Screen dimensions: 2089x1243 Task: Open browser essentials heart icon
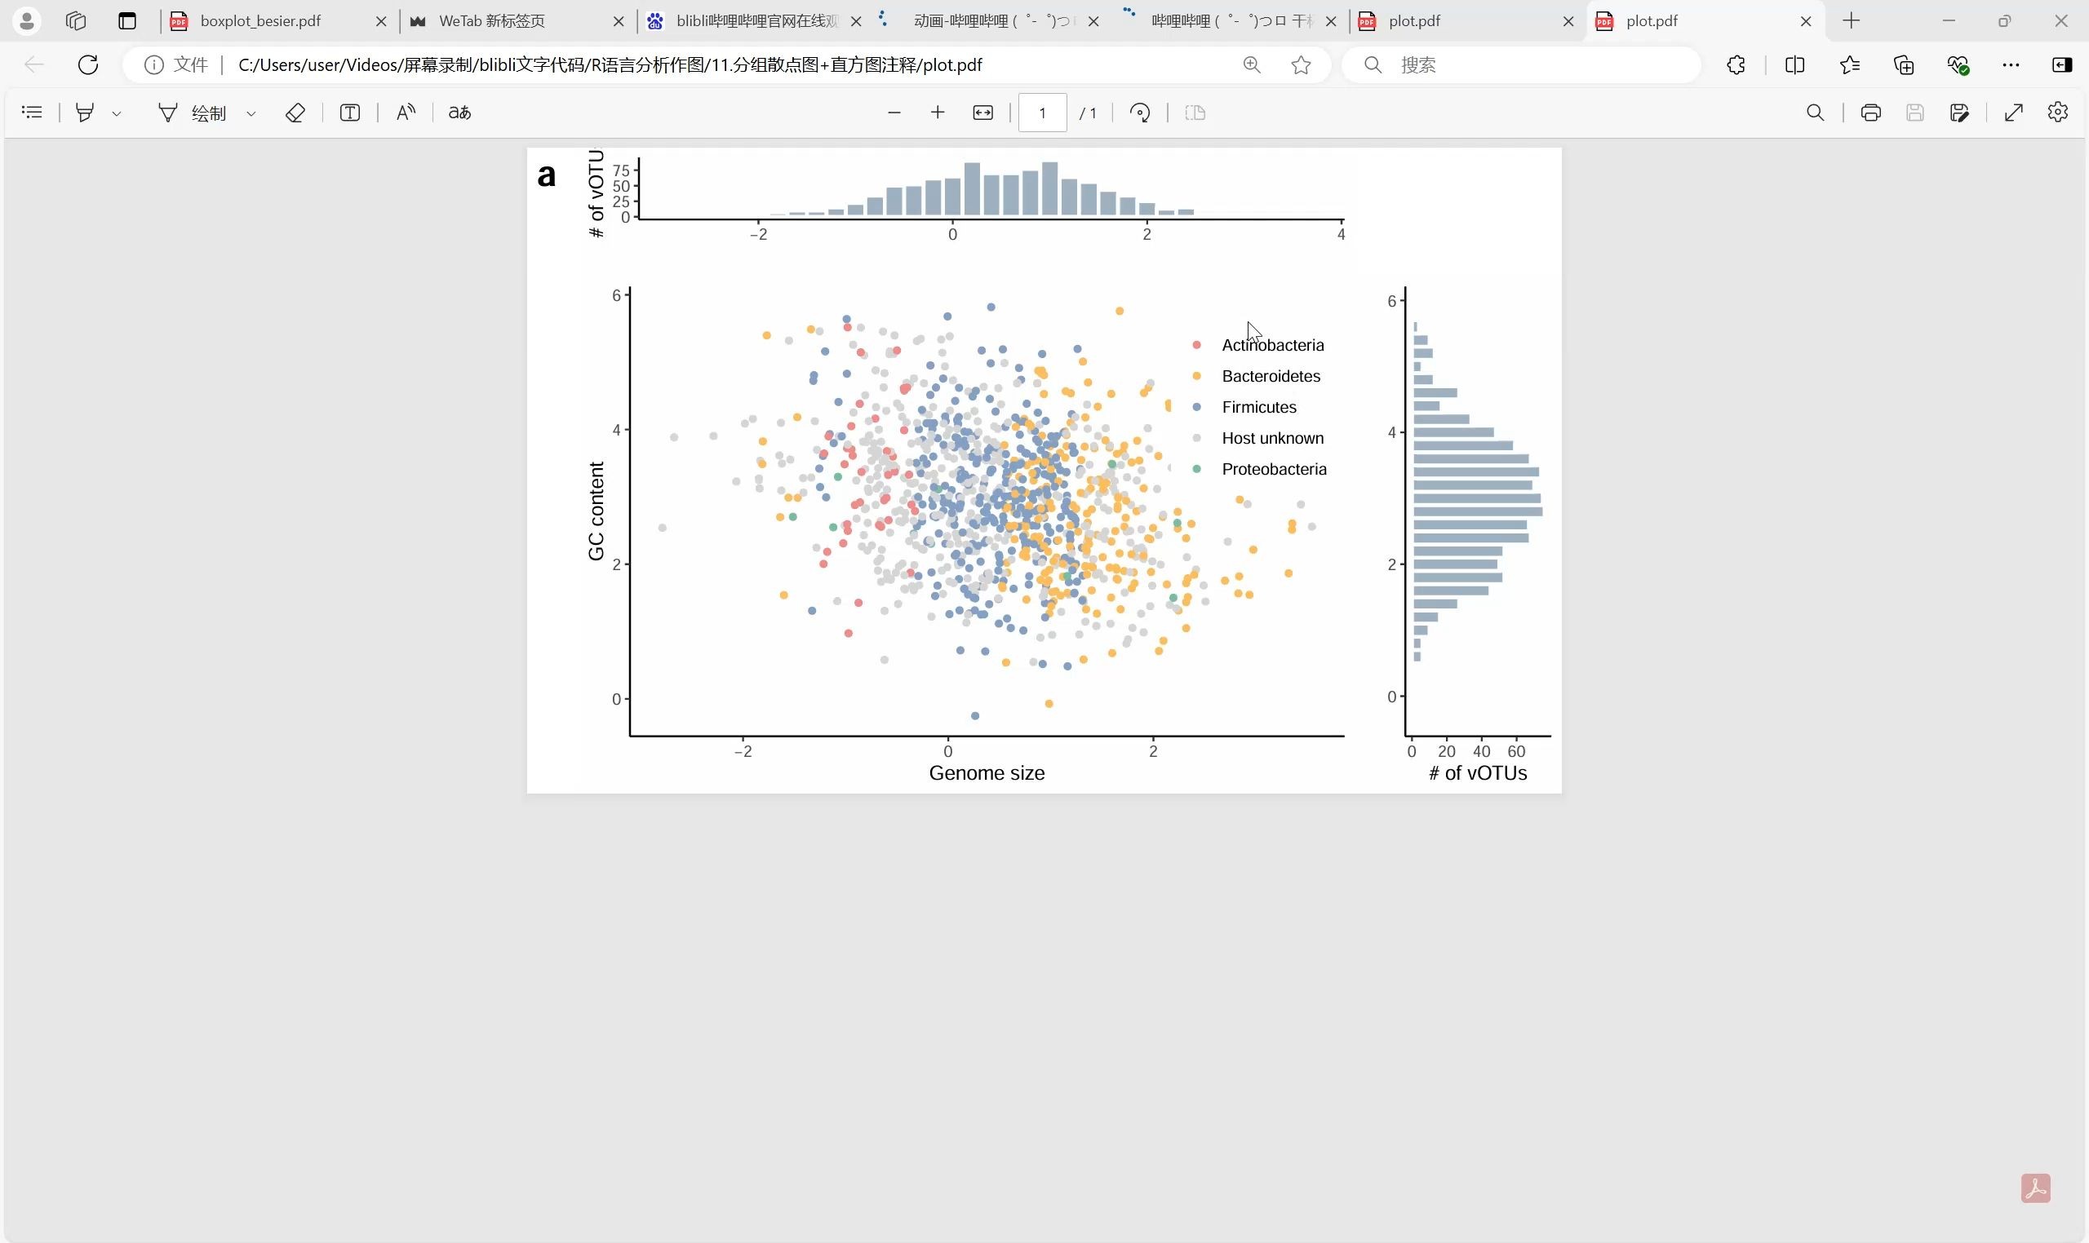[1958, 64]
